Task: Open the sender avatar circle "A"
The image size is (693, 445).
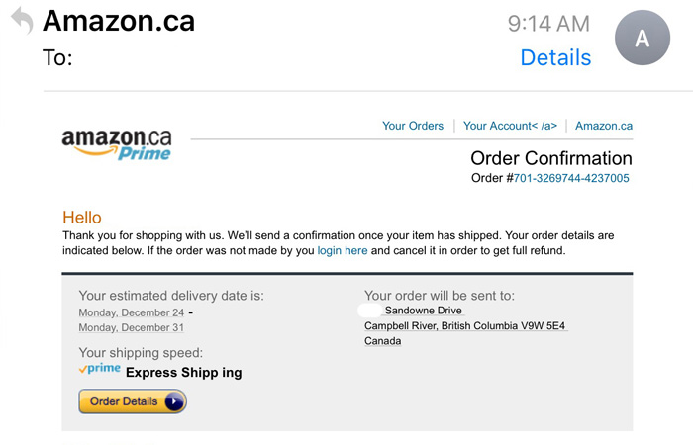Action: pyautogui.click(x=643, y=38)
